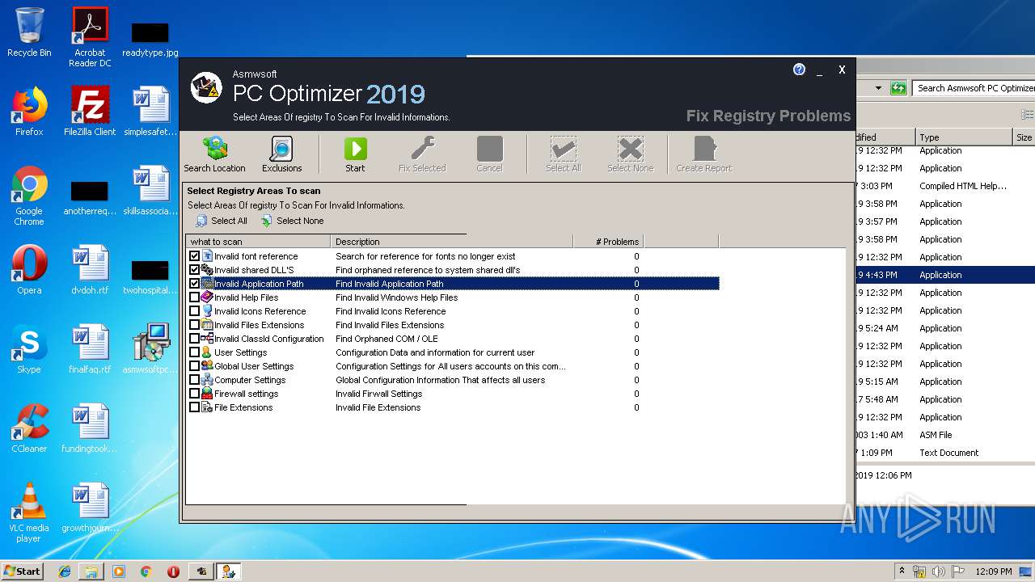Open readytype.jpg on desktop
This screenshot has width=1035, height=582.
[150, 38]
